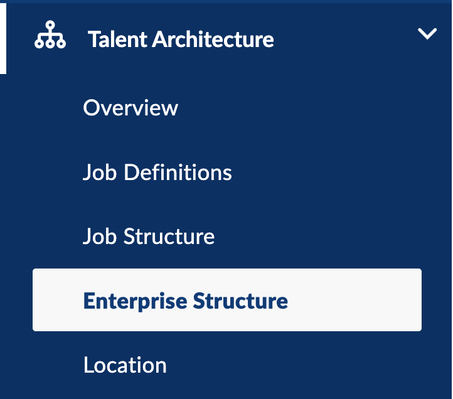This screenshot has height=399, width=453.
Task: Click the first item below Talent Architecture
Action: coord(131,108)
